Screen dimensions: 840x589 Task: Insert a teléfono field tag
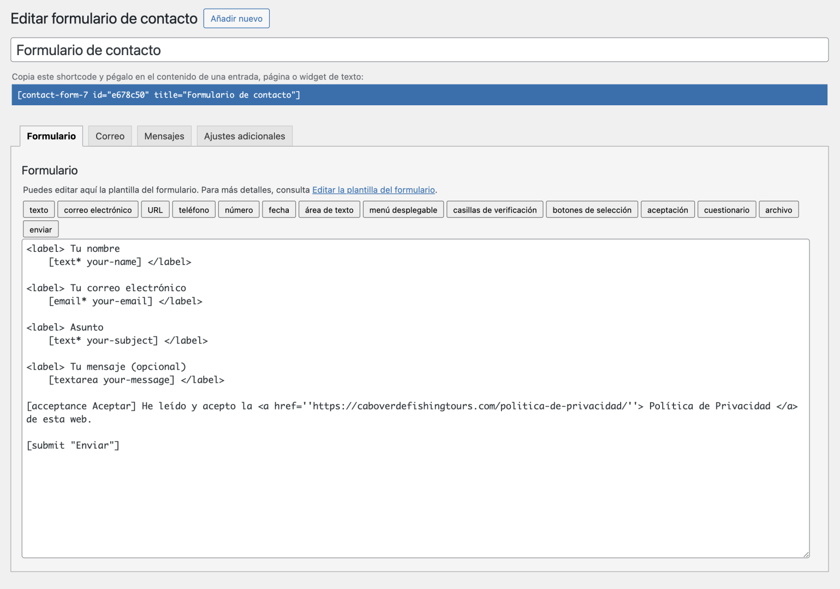194,210
